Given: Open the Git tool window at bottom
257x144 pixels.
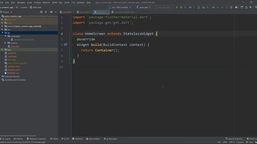Looking at the screenshot, I should pyautogui.click(x=65, y=139).
